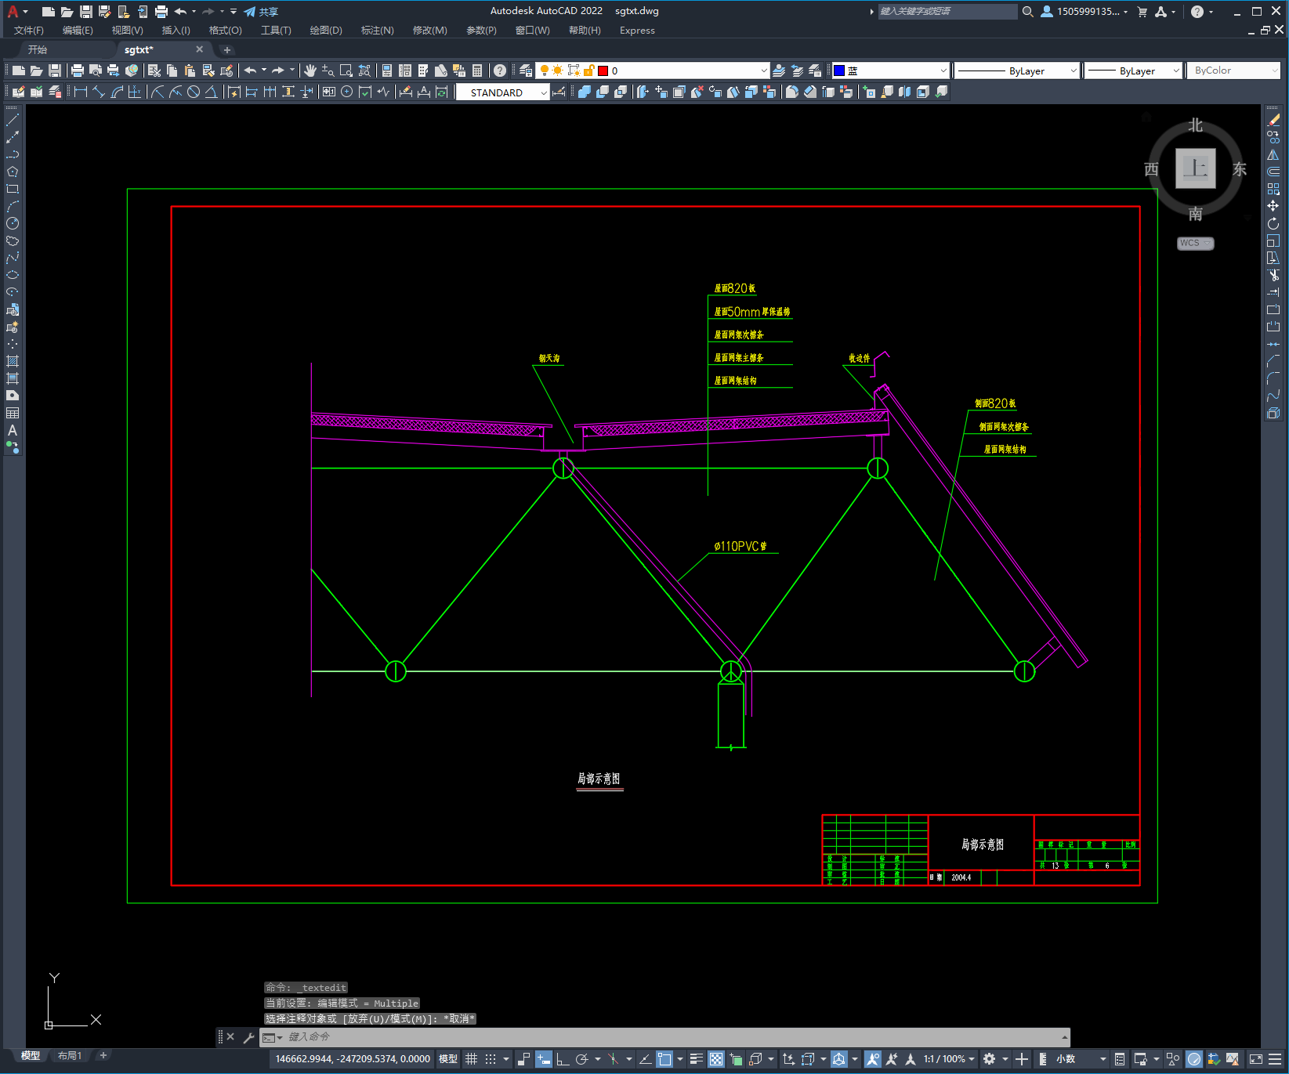
Task: Click the ViewCube top face
Action: tap(1196, 168)
